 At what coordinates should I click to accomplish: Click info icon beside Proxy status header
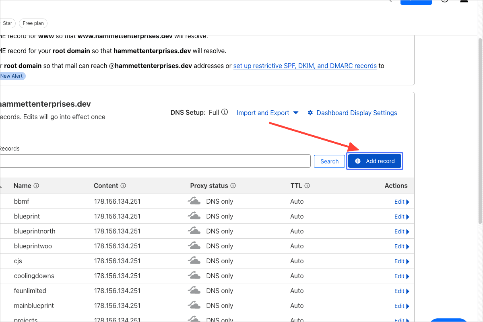coord(233,186)
